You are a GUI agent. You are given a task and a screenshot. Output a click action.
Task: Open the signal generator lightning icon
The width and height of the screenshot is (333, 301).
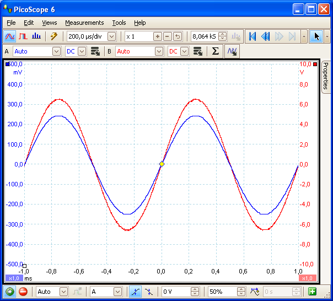pos(54,36)
